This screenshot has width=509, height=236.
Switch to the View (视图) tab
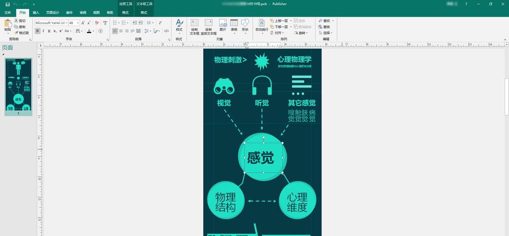coord(96,13)
